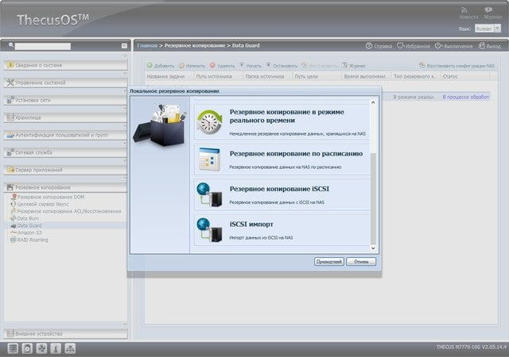Screen dimensions: 509x357
Task: Expand the Хранилище sidebar section
Action: 65,117
